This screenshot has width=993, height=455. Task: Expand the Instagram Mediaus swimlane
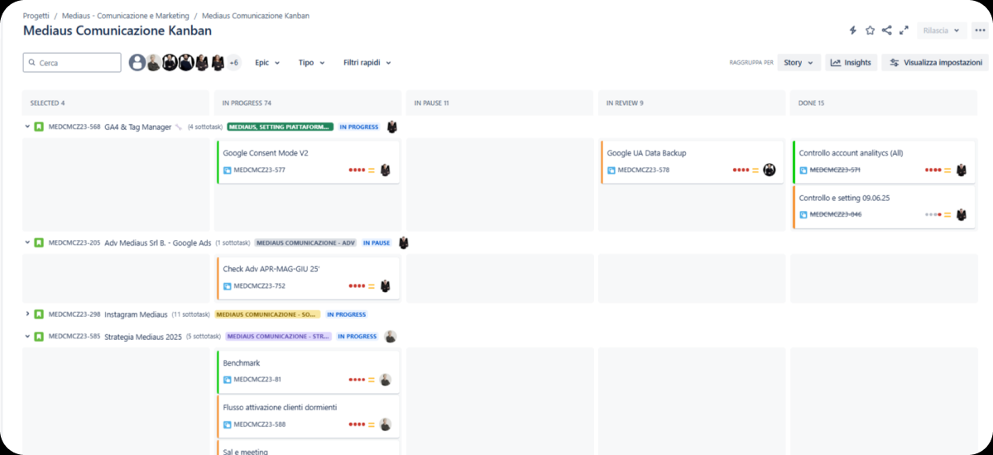(27, 314)
